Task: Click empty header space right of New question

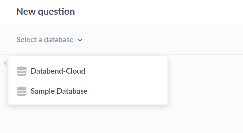Action: coord(159,12)
